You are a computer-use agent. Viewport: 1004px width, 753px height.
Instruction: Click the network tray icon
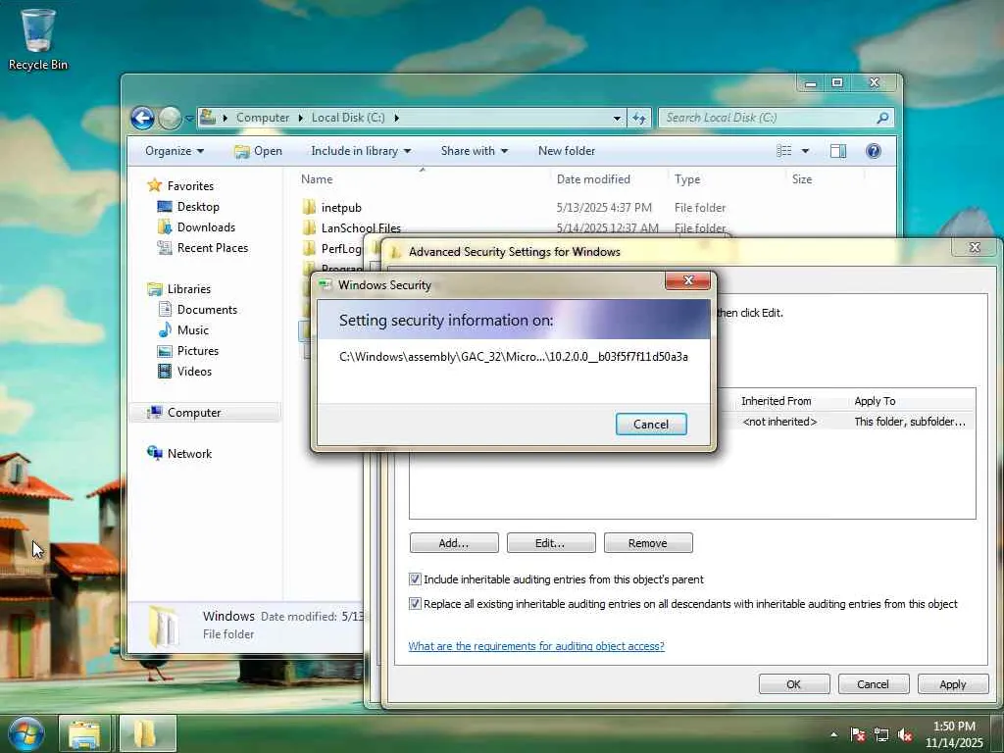[881, 734]
